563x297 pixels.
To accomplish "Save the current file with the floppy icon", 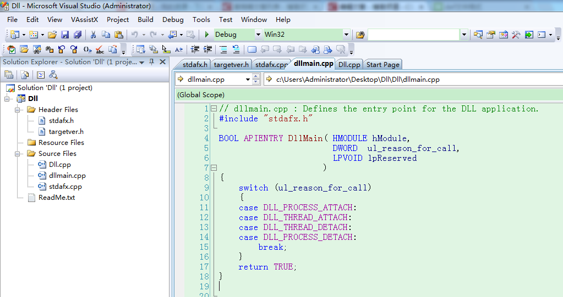I will point(65,35).
